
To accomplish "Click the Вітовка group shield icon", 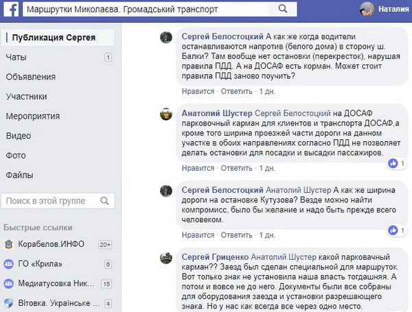I will (x=9, y=302).
